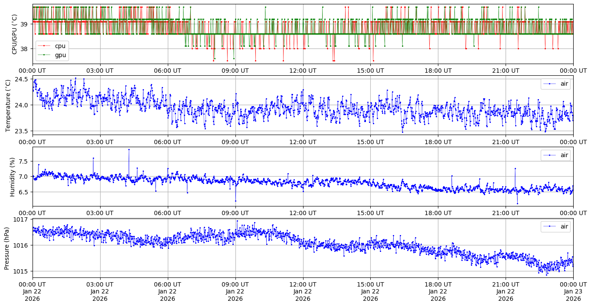Click 06:00 UT tick under Humidity plot
This screenshot has width=591, height=306.
tap(167, 213)
